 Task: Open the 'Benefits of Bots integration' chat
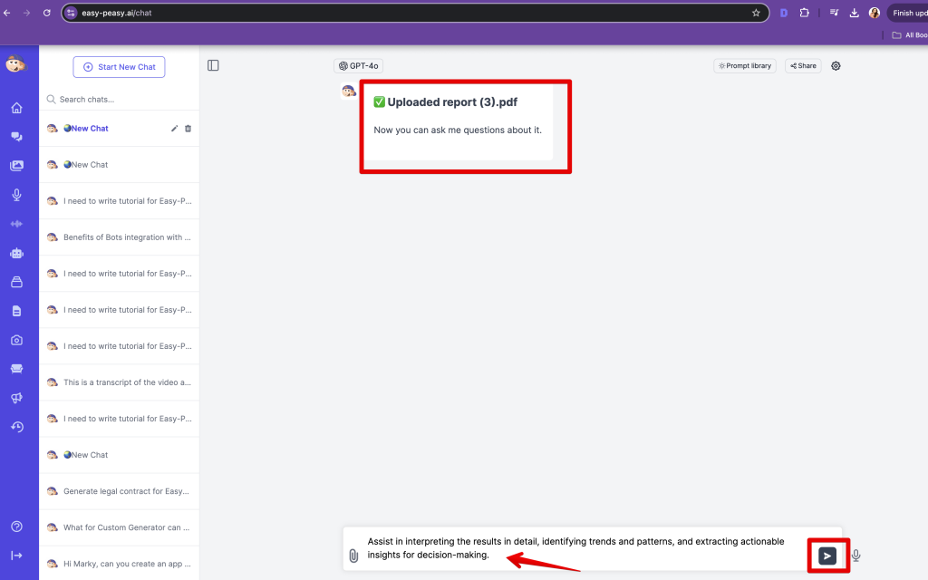pyautogui.click(x=126, y=237)
